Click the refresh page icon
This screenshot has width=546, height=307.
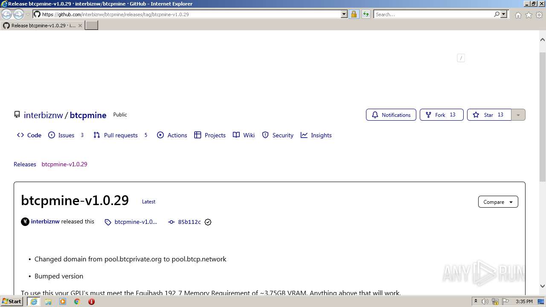pos(366,14)
